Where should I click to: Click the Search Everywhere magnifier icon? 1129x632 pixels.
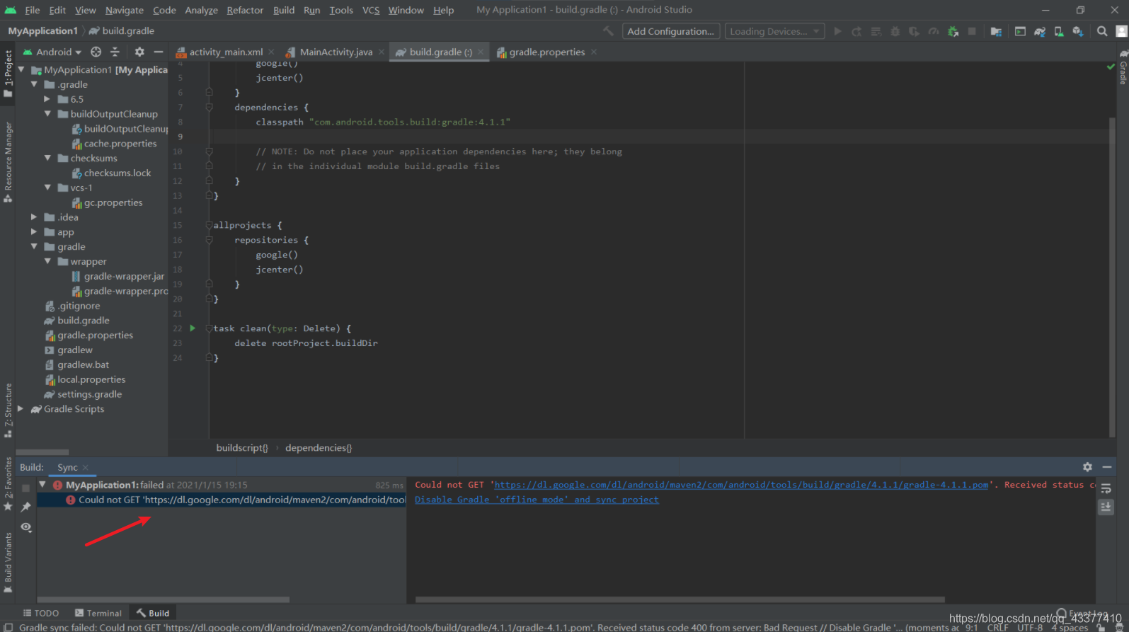pos(1101,31)
